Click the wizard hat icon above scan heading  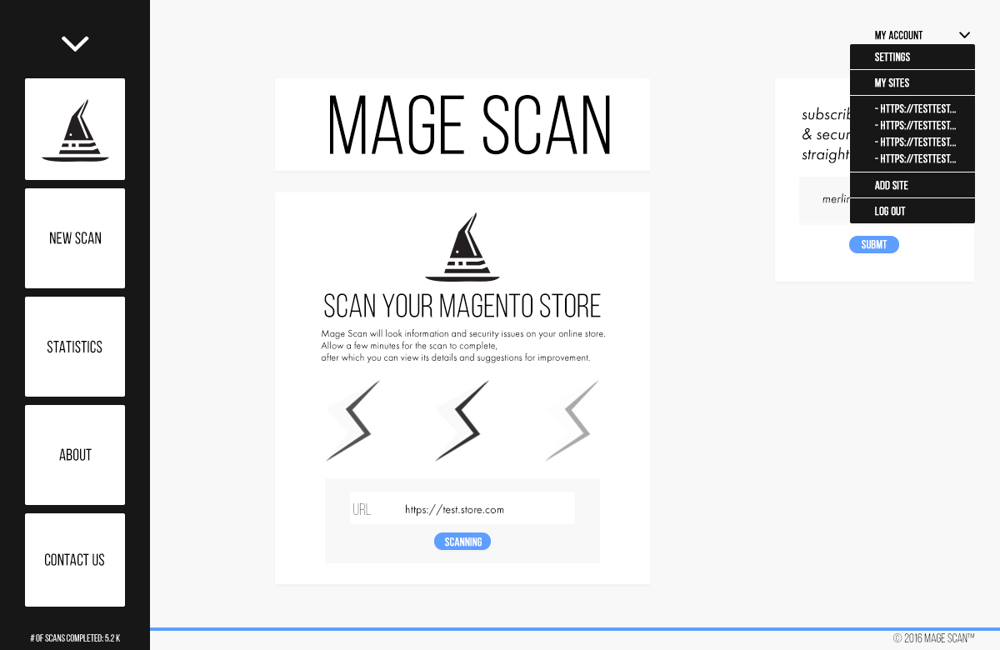click(462, 247)
